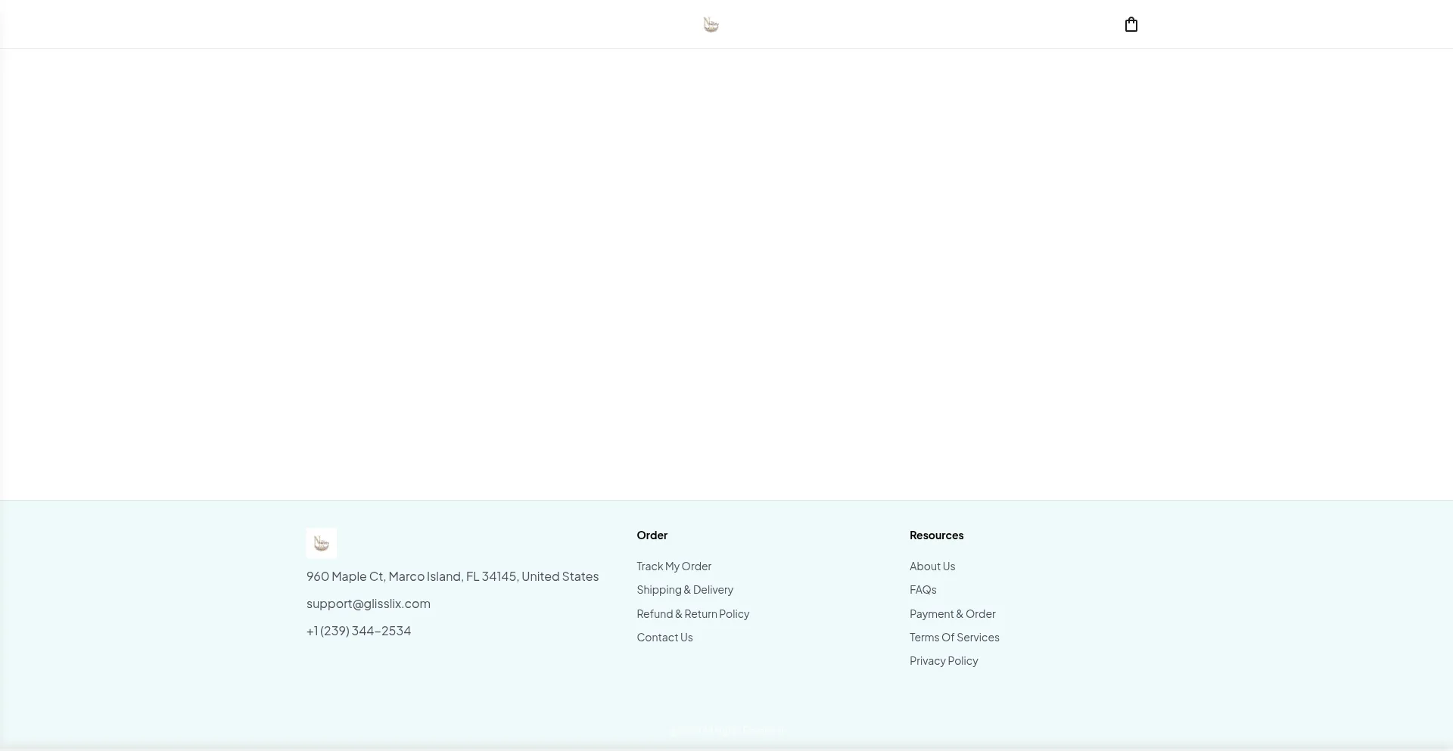This screenshot has width=1453, height=751.
Task: Open the shopping bag cart icon
Action: 1131,24
